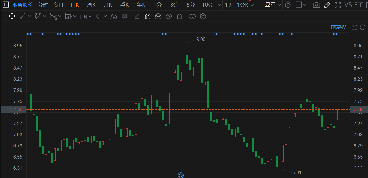
Task: Select the line segment drawing tool
Action: click(x=23, y=16)
